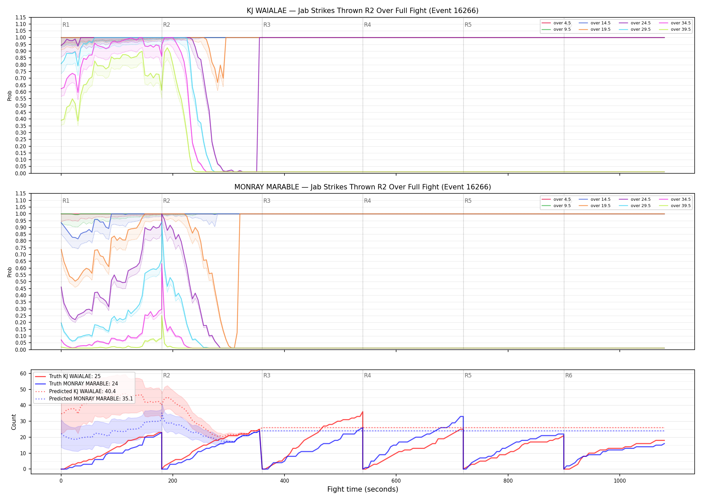Click the 'Fight time (seconds)' axis label
Image resolution: width=702 pixels, height=501 pixels.
tap(363, 489)
